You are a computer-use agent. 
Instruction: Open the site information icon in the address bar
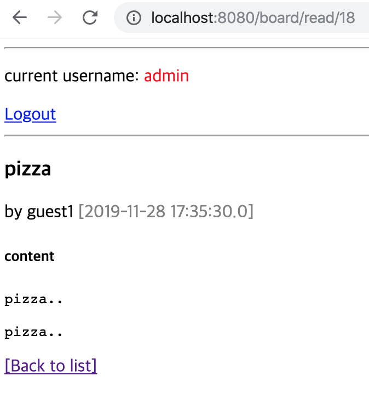[133, 18]
